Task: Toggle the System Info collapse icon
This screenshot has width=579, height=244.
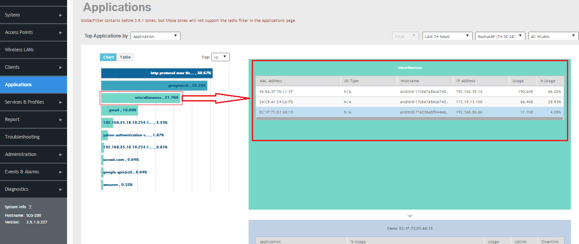Action: pos(30,207)
